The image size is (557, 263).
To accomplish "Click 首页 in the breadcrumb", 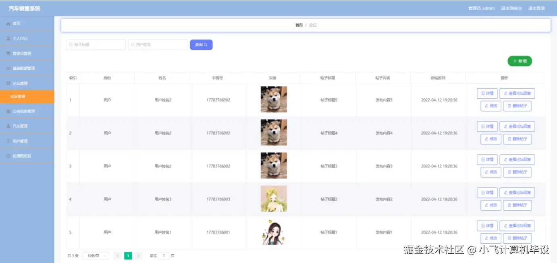I will [x=299, y=25].
